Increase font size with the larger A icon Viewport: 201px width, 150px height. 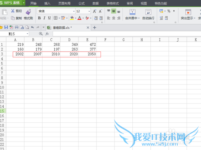tap(94, 11)
